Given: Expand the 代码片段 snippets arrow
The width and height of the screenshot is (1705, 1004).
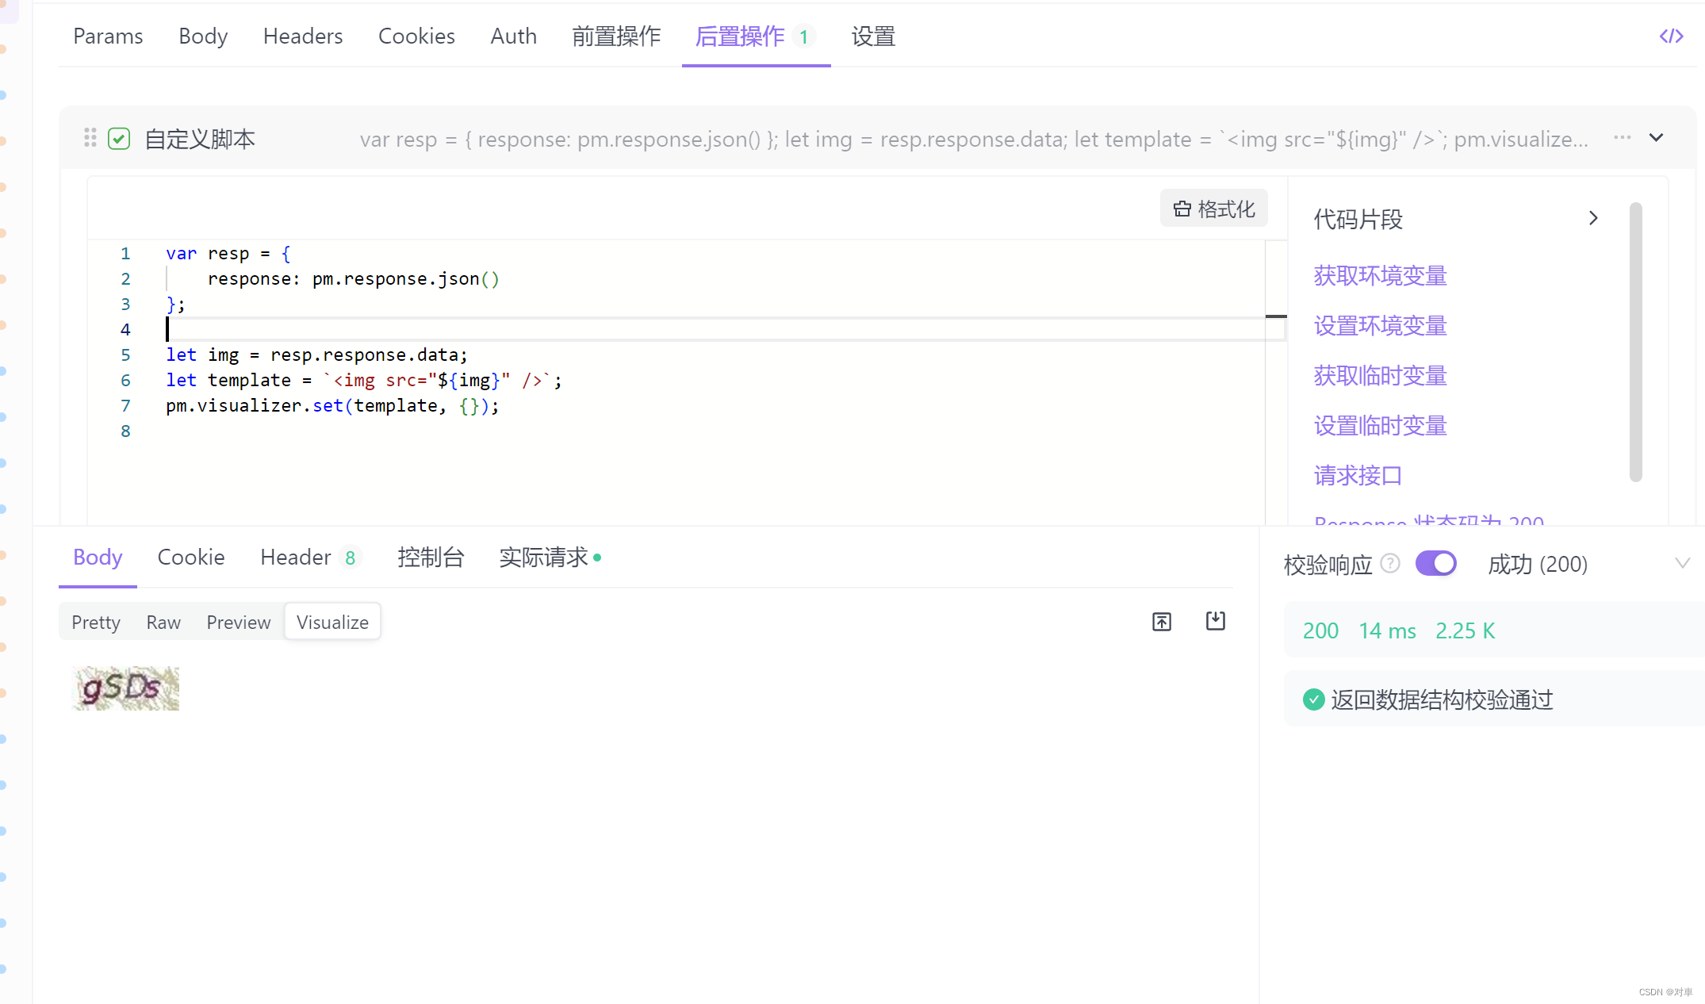Looking at the screenshot, I should coord(1593,218).
